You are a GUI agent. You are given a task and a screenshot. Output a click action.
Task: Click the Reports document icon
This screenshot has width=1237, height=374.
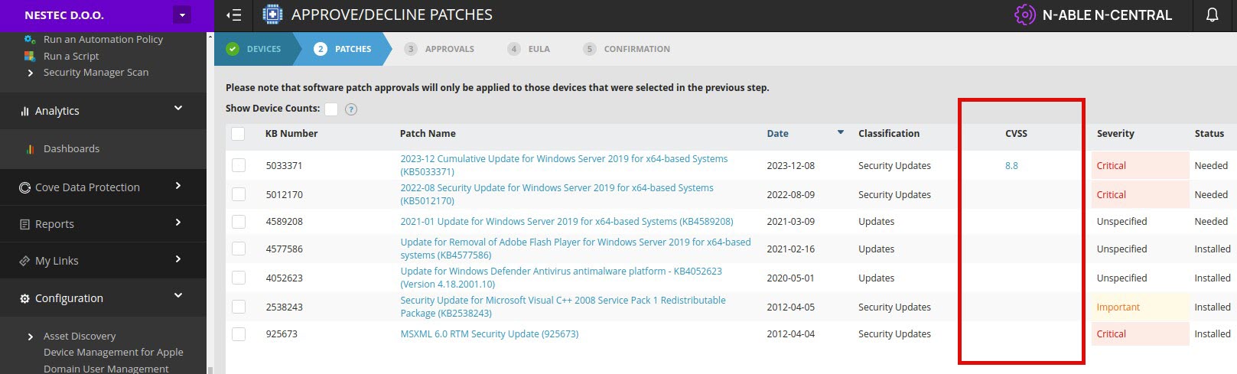coord(24,224)
